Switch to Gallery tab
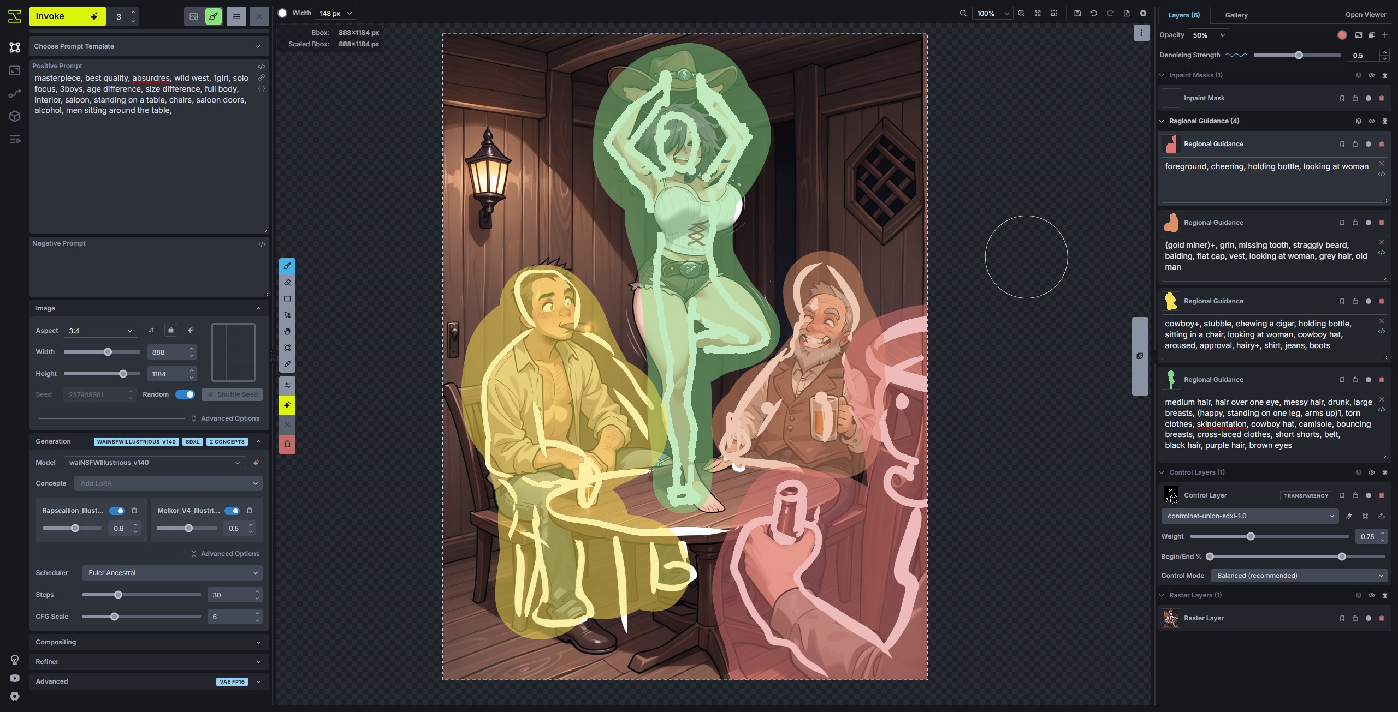1398x712 pixels. click(1236, 15)
